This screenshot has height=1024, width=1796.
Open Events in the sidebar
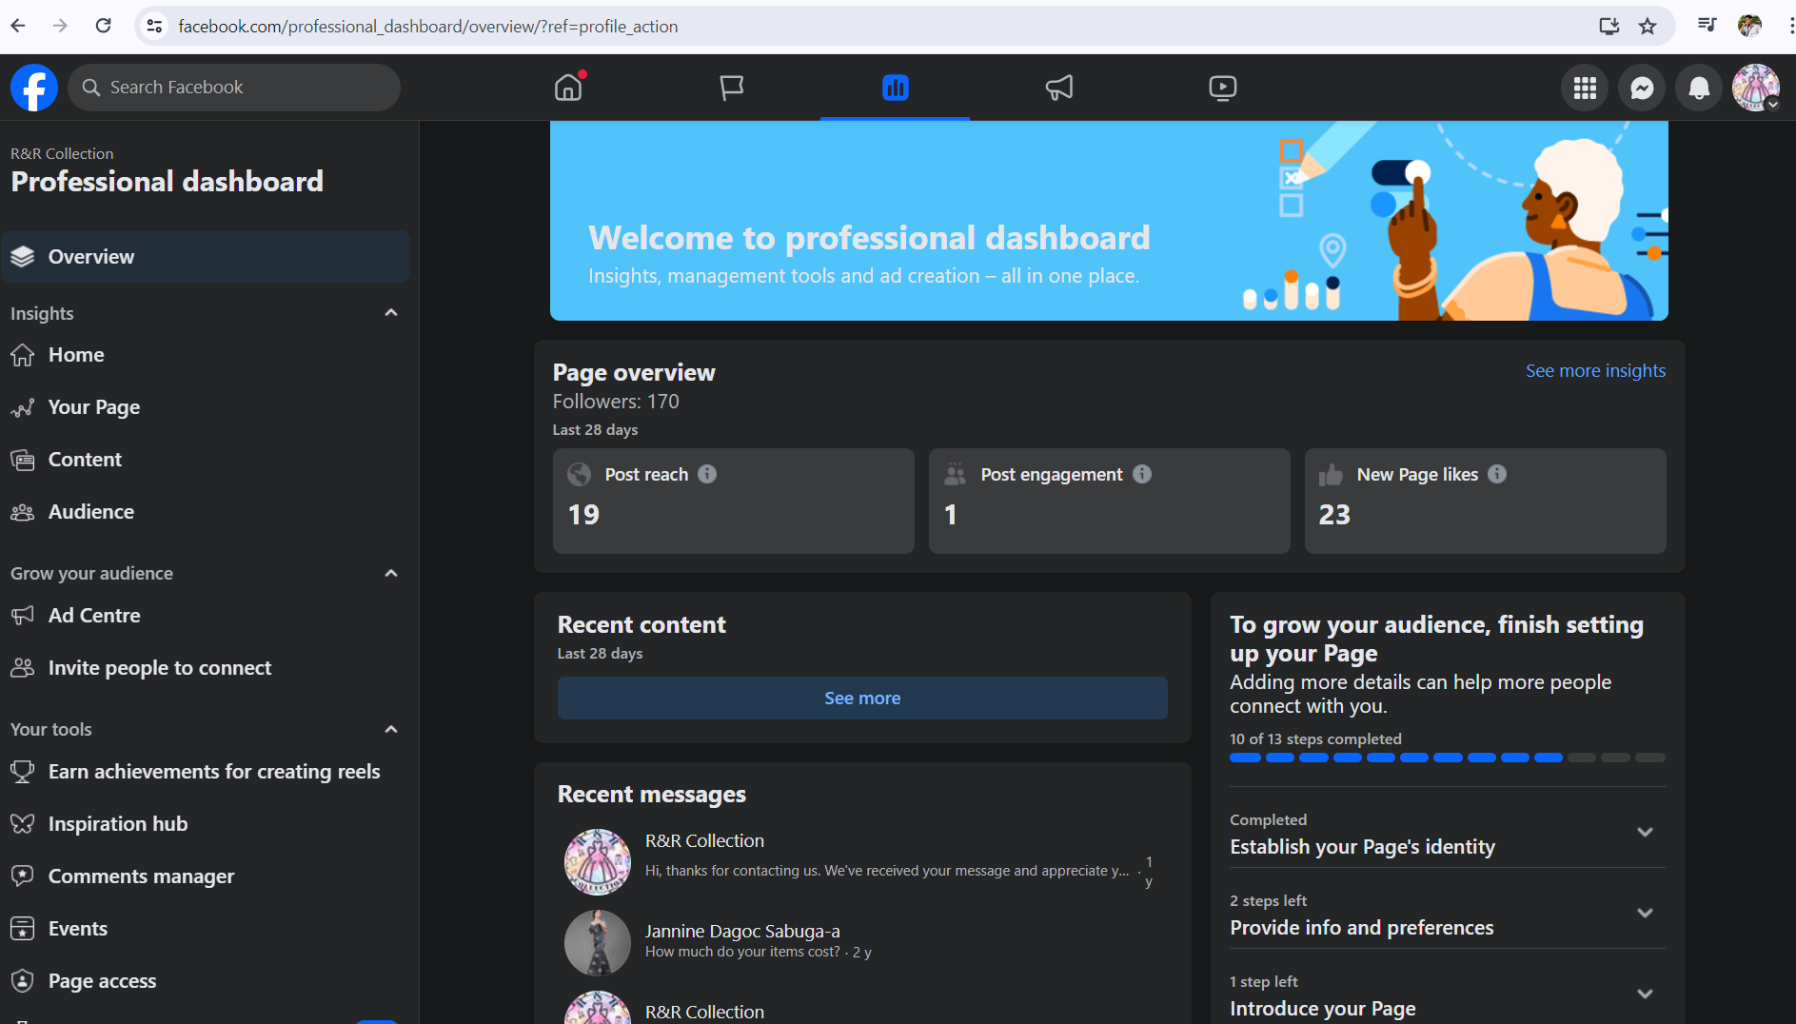tap(206, 929)
